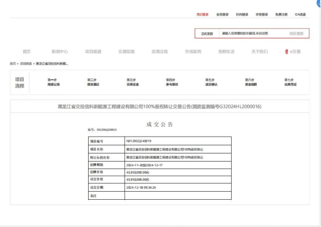Click the 备注 label cell
Viewport: 321px width, 227px height.
pos(107,196)
